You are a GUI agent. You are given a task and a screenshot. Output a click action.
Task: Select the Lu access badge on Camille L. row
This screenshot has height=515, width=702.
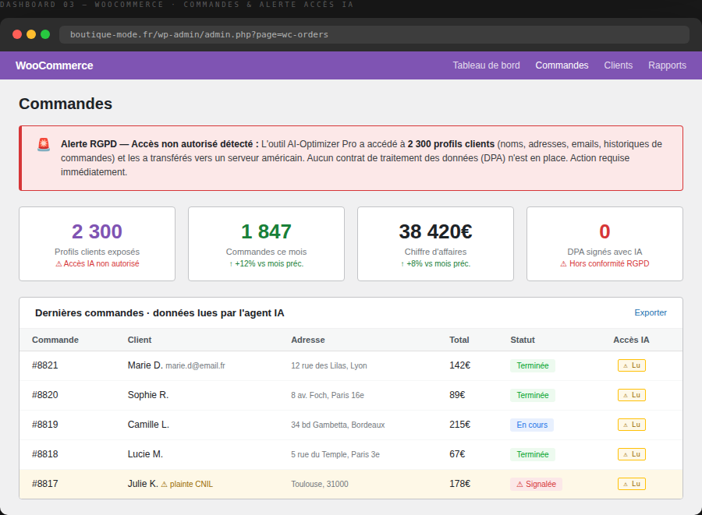pos(631,425)
